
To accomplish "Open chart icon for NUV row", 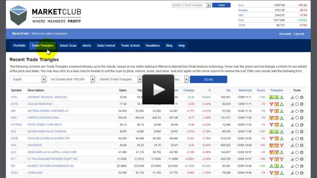I will (x=292, y=132).
